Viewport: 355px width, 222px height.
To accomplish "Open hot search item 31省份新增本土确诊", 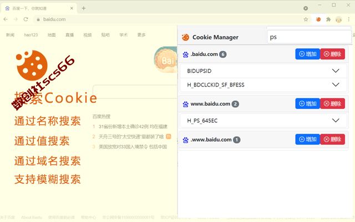I will point(133,127).
